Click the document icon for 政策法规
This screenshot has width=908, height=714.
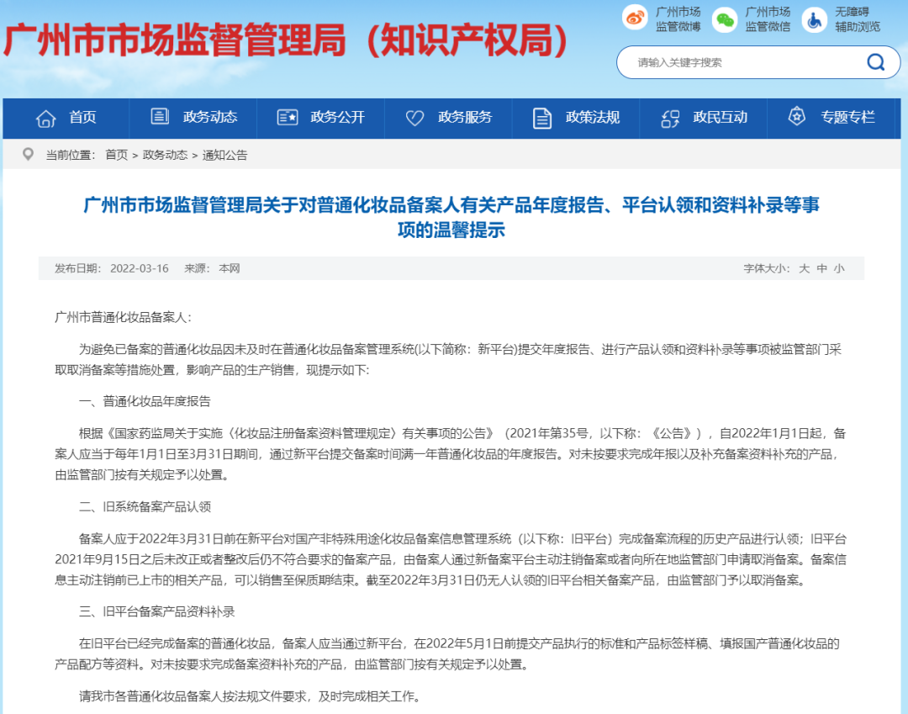point(542,118)
